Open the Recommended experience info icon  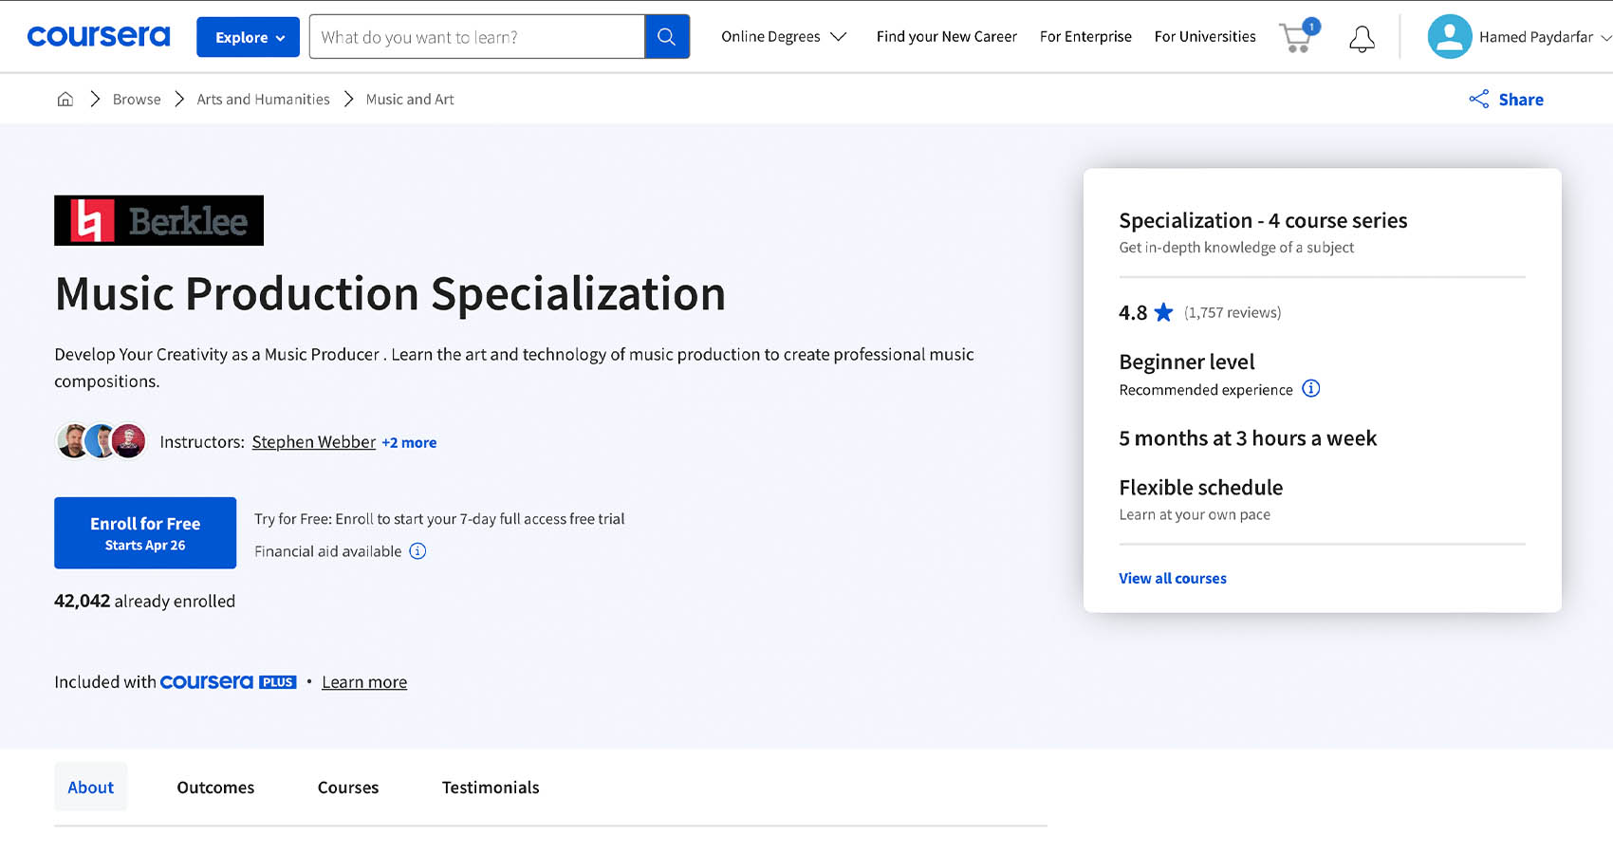coord(1310,388)
